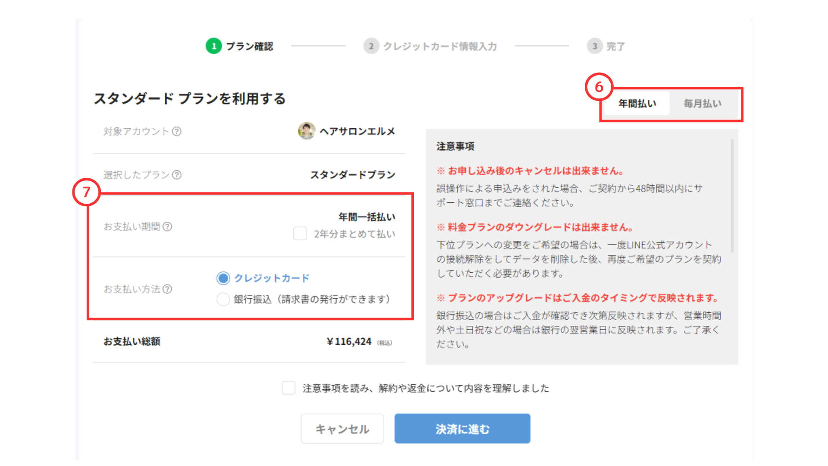Click step 1 プラン確認 circle
Image resolution: width=828 pixels, height=466 pixels.
(x=213, y=46)
